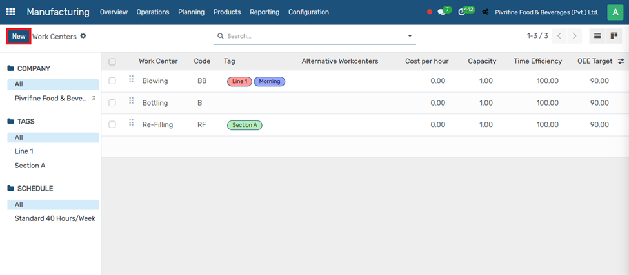
Task: Open the Configuration menu
Action: [x=308, y=12]
